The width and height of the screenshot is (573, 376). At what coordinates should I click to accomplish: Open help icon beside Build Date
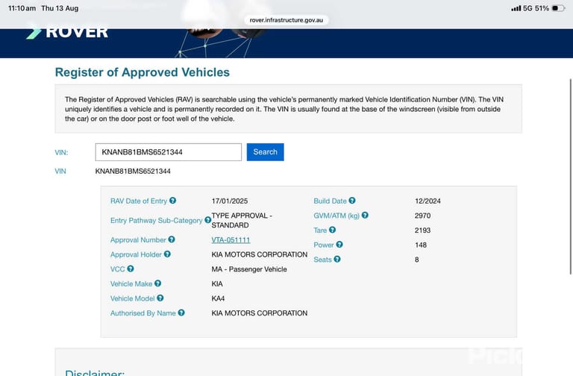(x=352, y=201)
